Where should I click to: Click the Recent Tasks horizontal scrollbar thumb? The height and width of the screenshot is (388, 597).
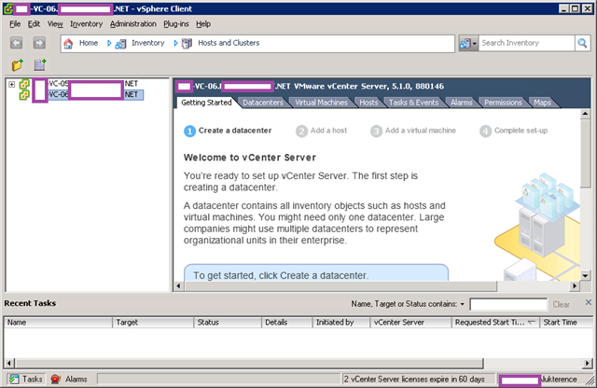coord(249,363)
